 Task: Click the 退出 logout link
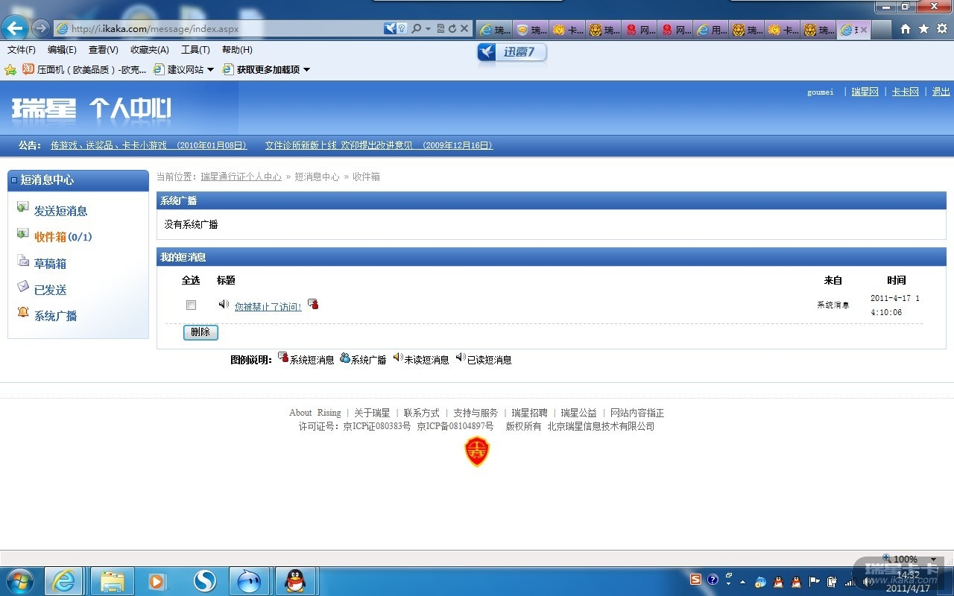tap(941, 92)
